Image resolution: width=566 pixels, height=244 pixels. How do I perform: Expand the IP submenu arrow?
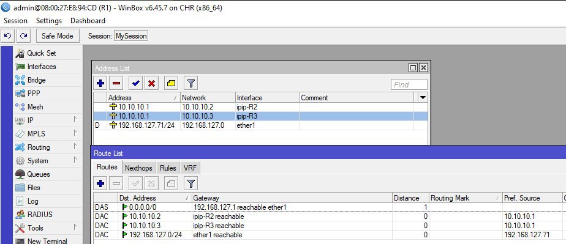coord(76,119)
